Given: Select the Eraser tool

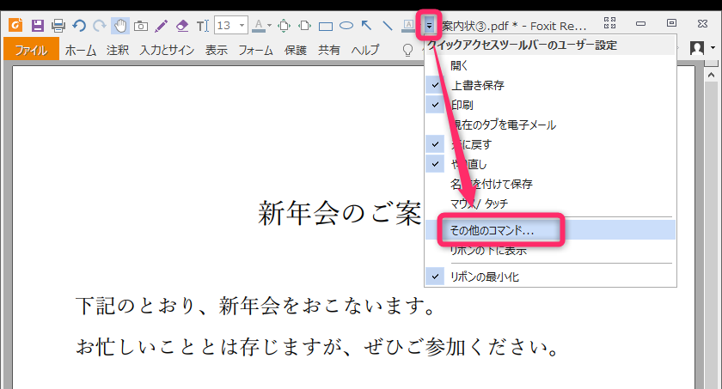Looking at the screenshot, I should point(181,25).
